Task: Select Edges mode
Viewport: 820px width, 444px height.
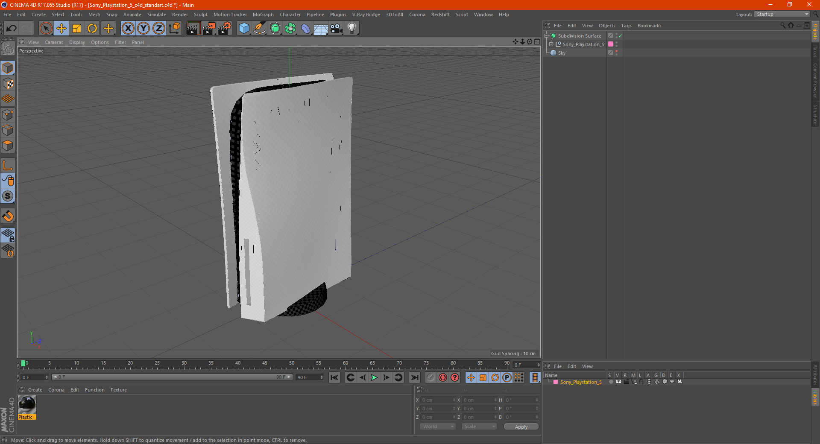Action: pyautogui.click(x=8, y=130)
